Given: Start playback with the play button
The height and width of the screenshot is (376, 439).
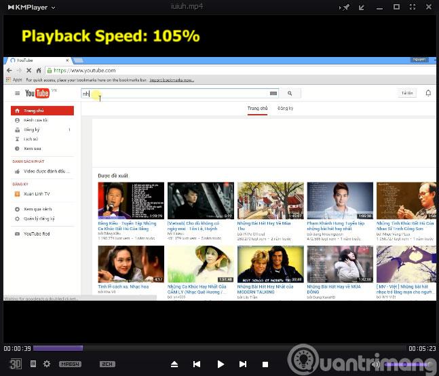Looking at the screenshot, I should tap(221, 364).
